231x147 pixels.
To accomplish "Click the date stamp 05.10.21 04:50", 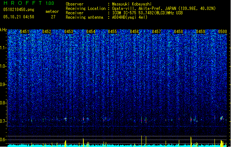I will pos(19,17).
